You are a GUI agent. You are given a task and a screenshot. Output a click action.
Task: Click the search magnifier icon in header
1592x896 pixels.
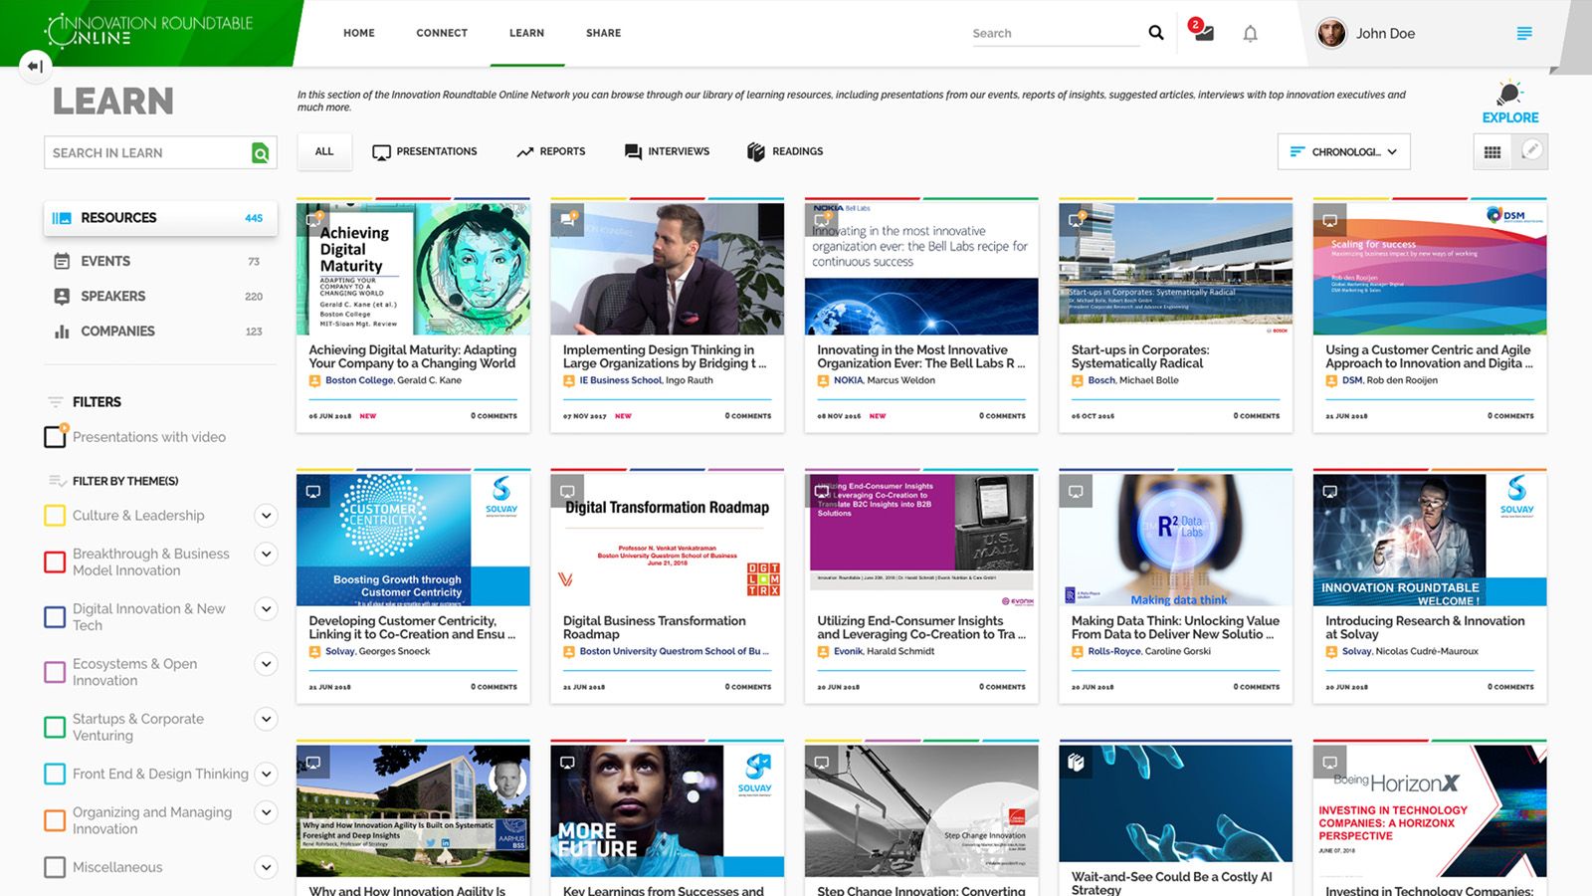1155,33
